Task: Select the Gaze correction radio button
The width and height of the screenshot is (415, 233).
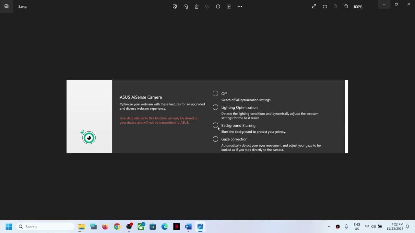Action: pos(215,139)
